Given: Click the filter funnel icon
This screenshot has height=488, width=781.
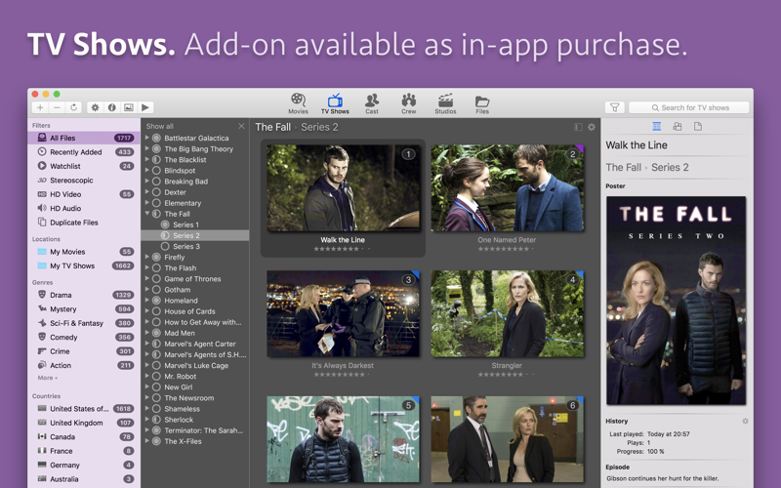Looking at the screenshot, I should click(x=614, y=107).
